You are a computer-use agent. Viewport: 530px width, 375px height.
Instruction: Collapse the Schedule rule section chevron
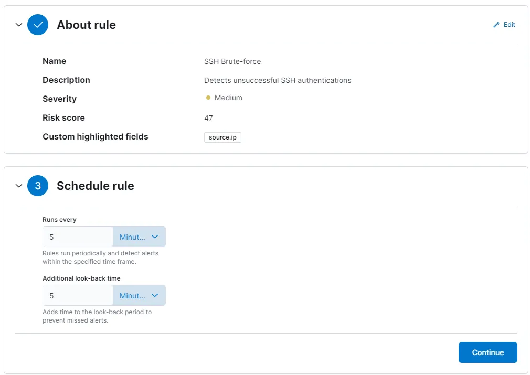coord(19,186)
